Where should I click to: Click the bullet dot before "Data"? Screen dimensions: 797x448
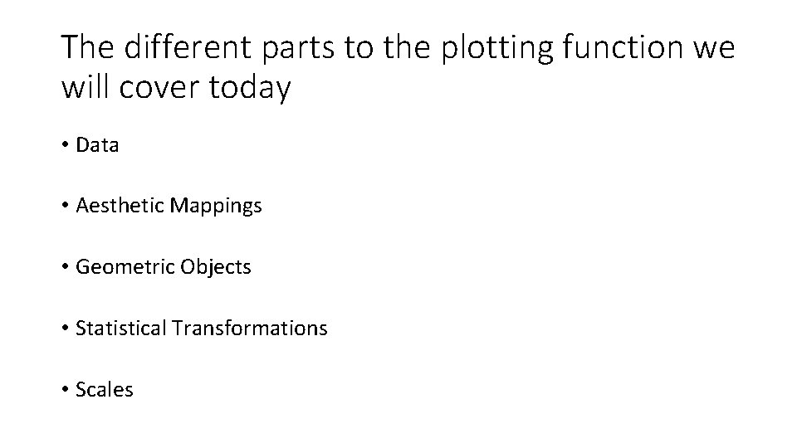(x=65, y=145)
